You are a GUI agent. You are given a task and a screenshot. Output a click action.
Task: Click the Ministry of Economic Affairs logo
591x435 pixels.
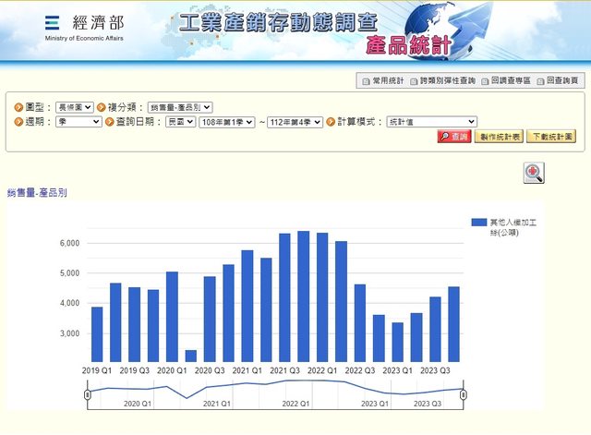coord(83,29)
